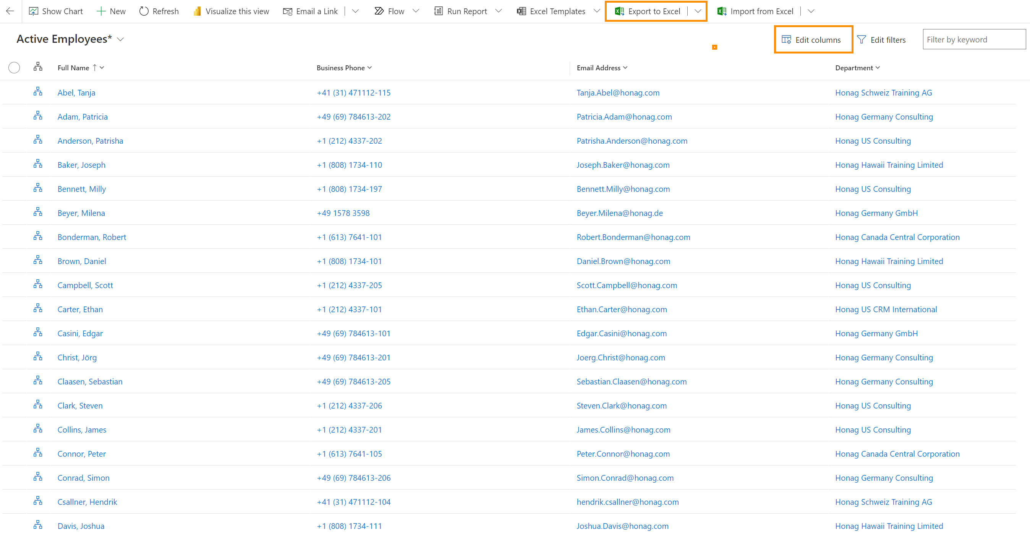This screenshot has height=535, width=1030.
Task: Click the back arrow icon
Action: click(x=10, y=11)
